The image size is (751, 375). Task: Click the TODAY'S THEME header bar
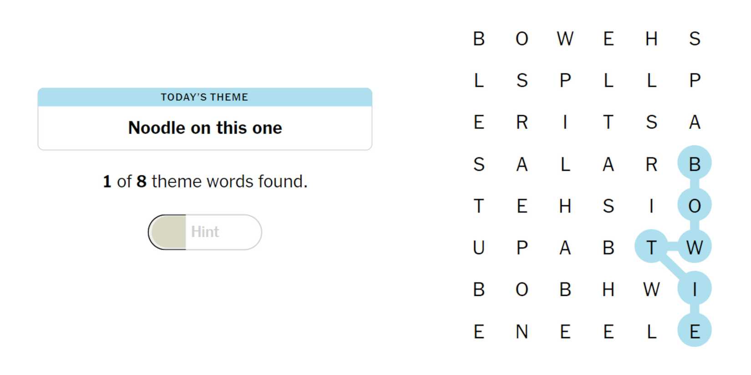pyautogui.click(x=205, y=97)
